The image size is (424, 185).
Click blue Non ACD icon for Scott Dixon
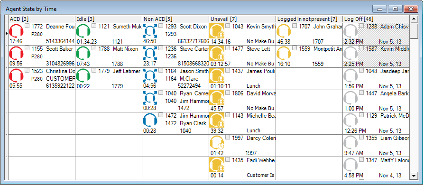150,31
